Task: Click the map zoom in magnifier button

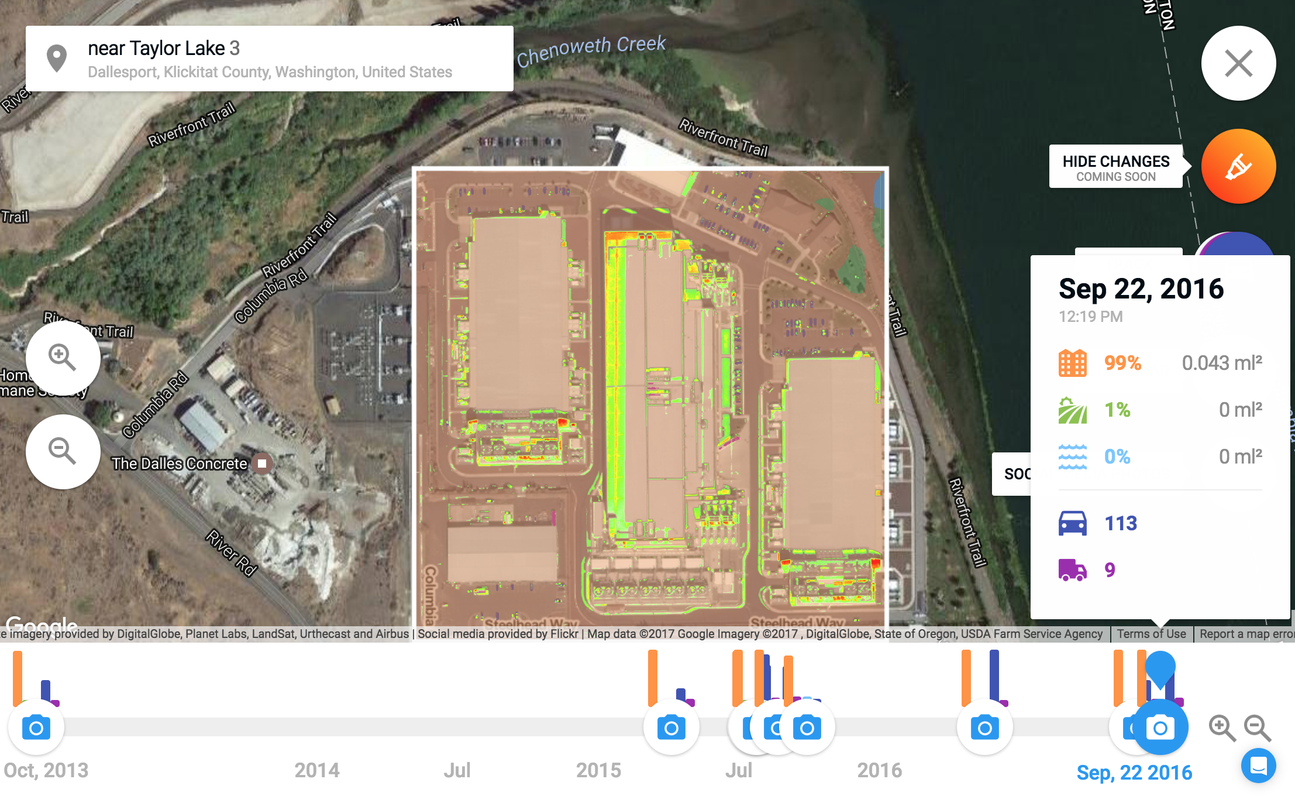Action: 63,358
